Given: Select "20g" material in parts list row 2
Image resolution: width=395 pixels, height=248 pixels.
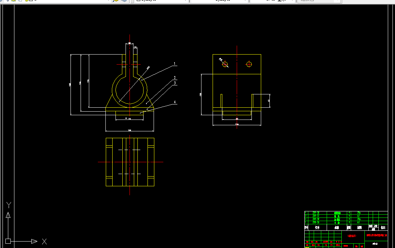Looking at the screenshot, I should pos(359,219).
